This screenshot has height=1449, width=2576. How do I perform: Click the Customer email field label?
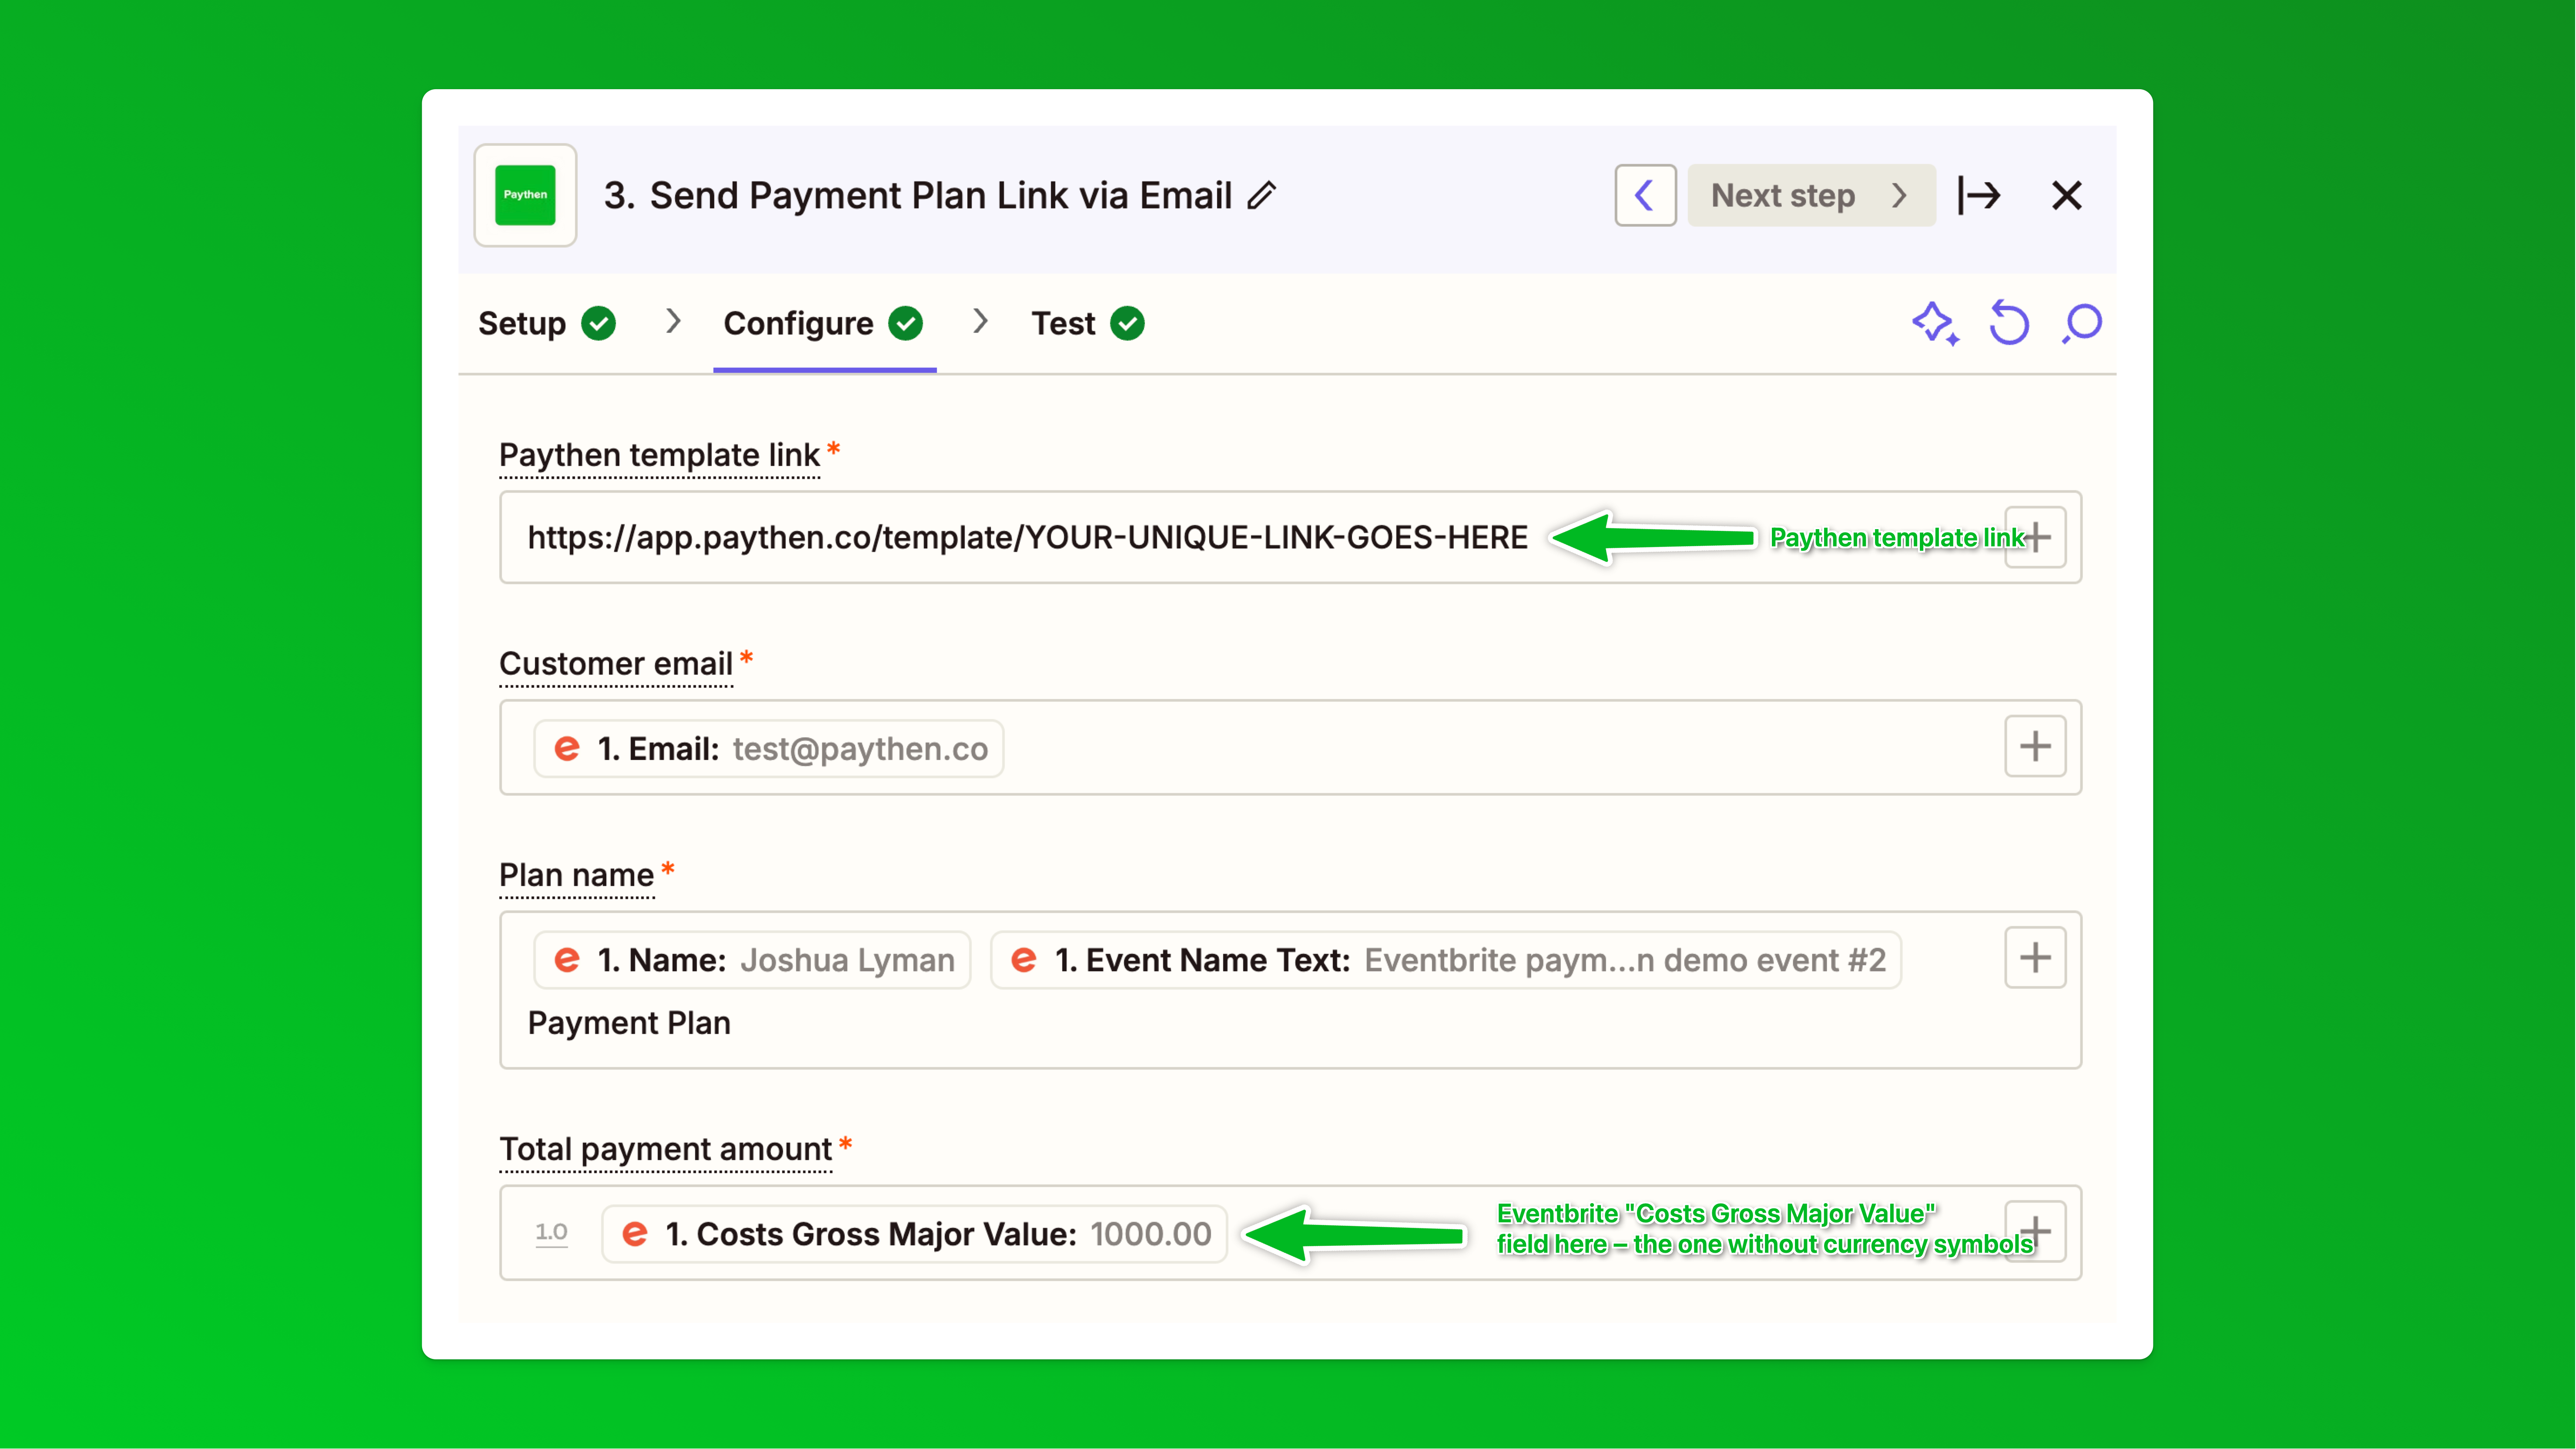click(616, 664)
